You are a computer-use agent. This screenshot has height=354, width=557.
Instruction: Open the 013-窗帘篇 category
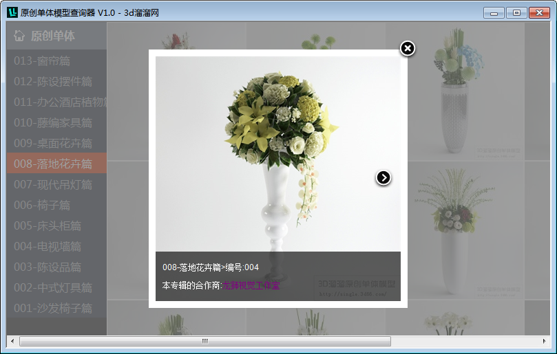click(56, 60)
